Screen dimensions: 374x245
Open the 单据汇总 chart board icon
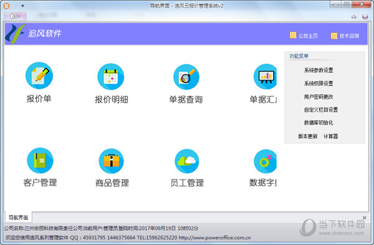pos(266,77)
